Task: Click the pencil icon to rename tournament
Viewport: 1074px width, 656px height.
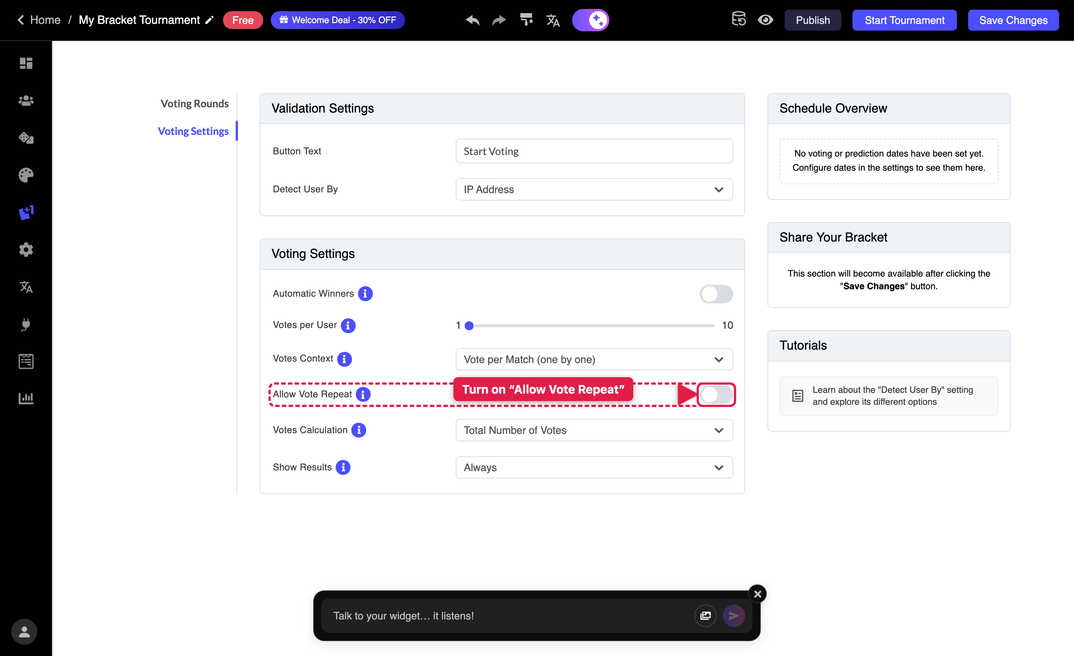Action: [210, 20]
